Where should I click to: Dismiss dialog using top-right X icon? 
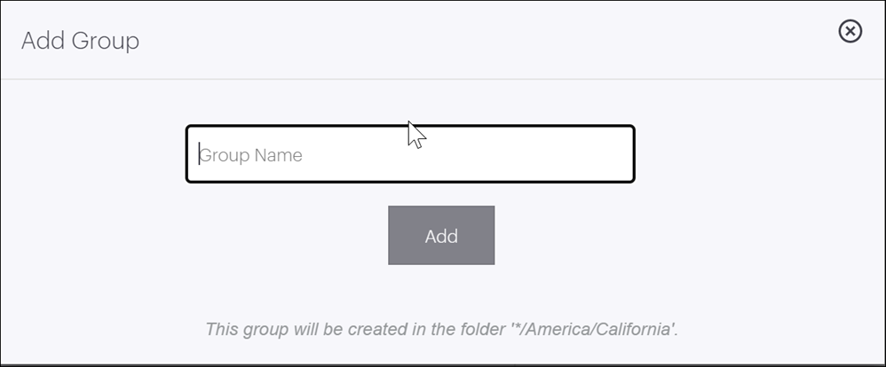click(850, 31)
